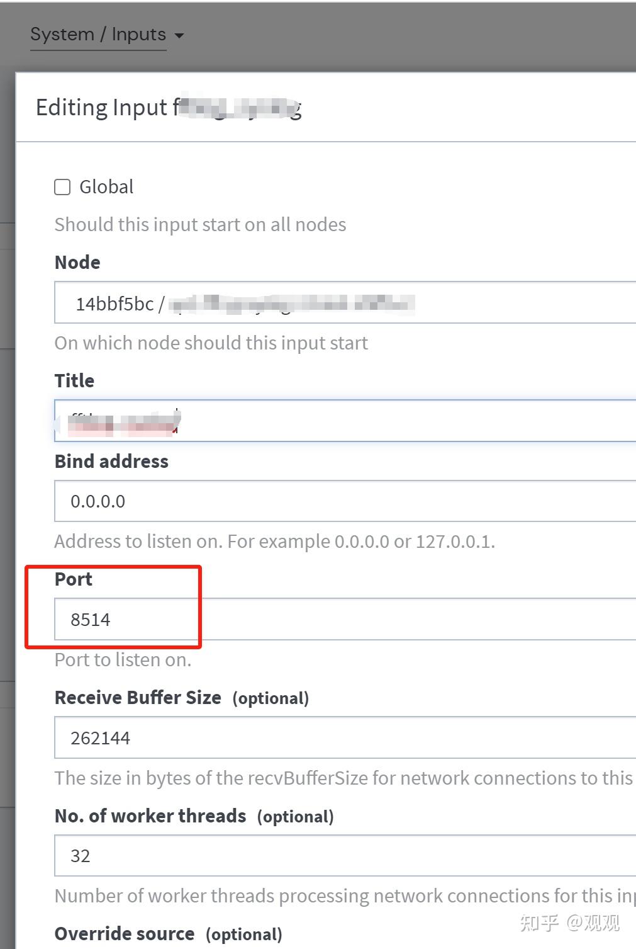Select the Port field showing 8514
Viewport: 636px width, 949px height.
tap(345, 620)
